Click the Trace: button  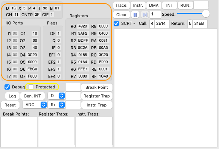(x=122, y=5)
